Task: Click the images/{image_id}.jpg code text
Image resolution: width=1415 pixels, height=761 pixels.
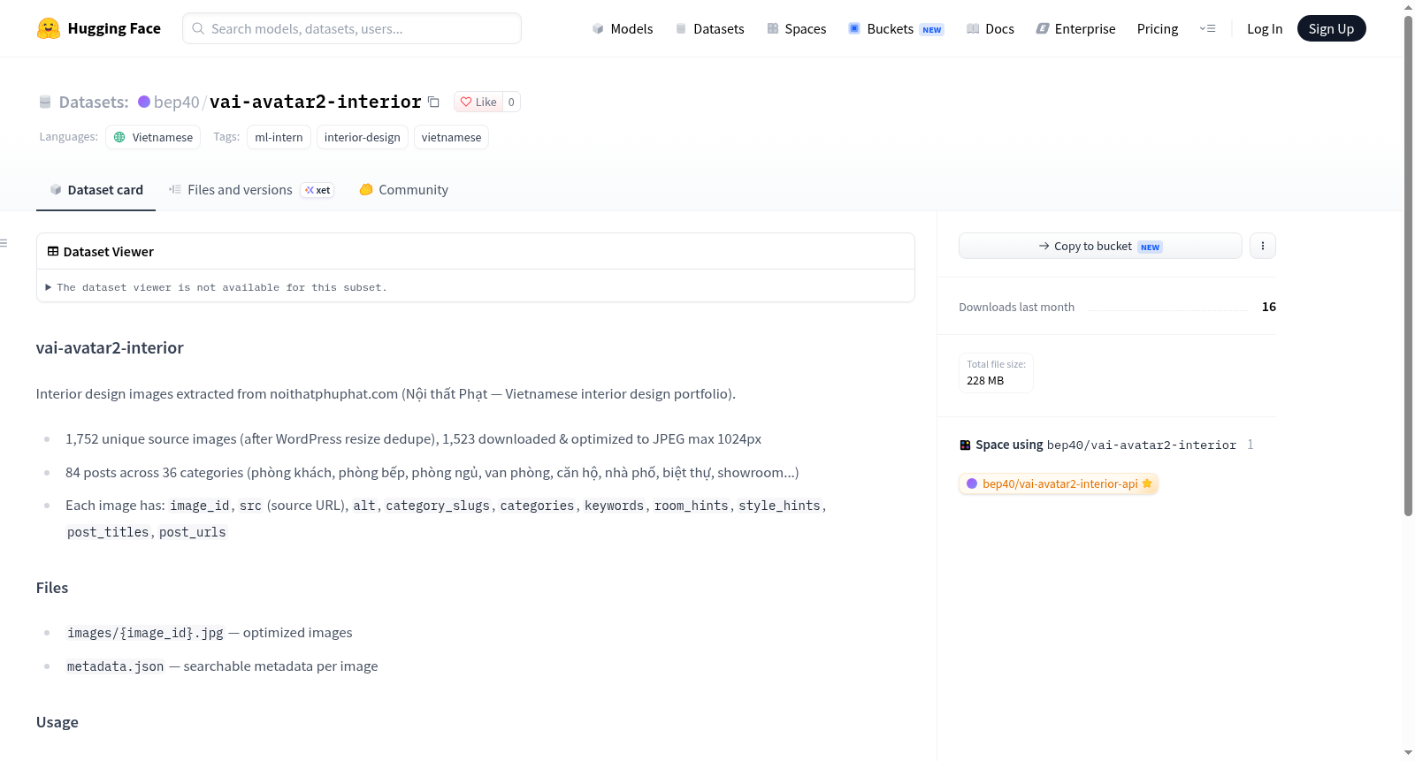Action: 145,633
